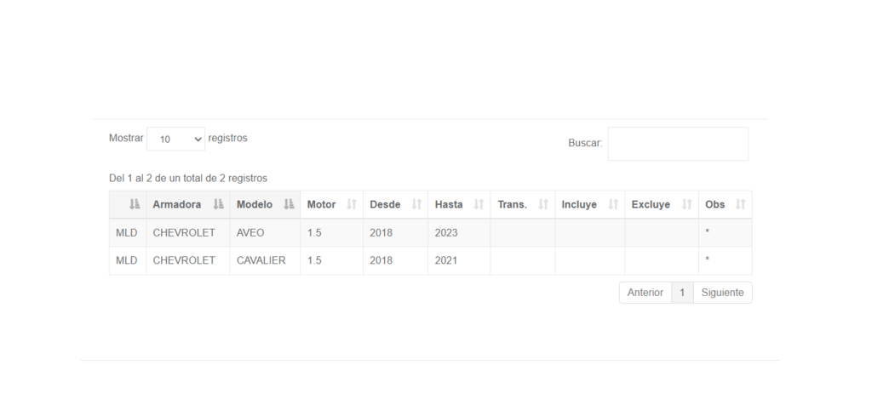This screenshot has width=872, height=416.
Task: Click the Armadora column sort icon
Action: click(219, 204)
